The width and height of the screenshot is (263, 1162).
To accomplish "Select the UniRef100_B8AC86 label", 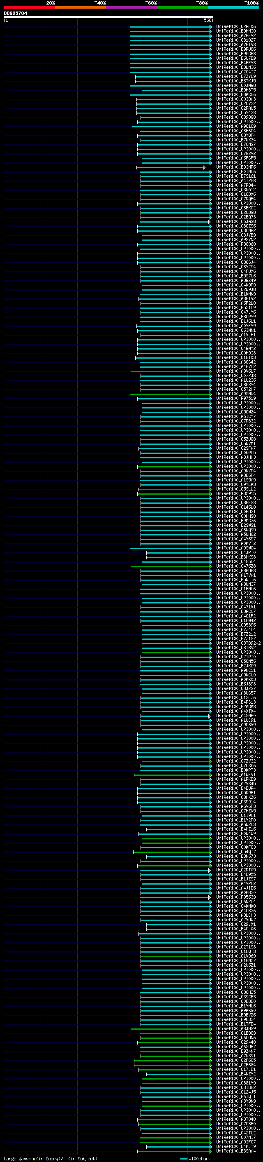I will pyautogui.click(x=235, y=95).
